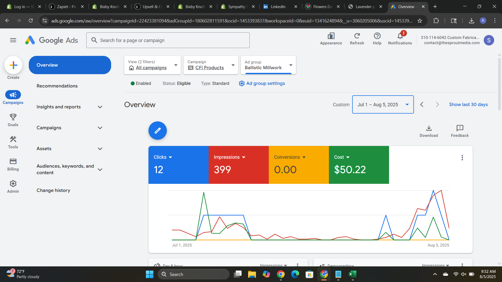Open Chrome downloads icon

coord(471,21)
